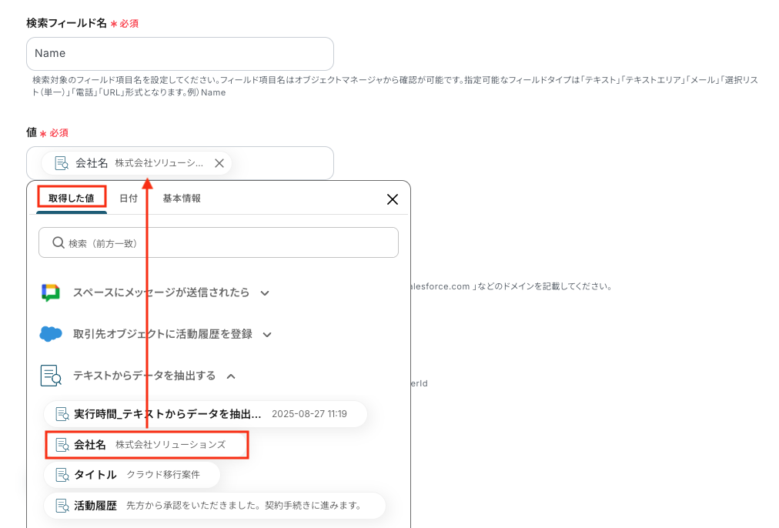Click the icon on the 会社名 list row

(62, 445)
